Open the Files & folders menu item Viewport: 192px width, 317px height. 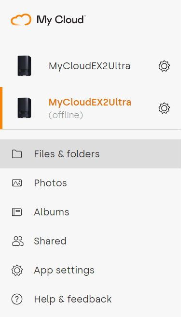(91, 154)
